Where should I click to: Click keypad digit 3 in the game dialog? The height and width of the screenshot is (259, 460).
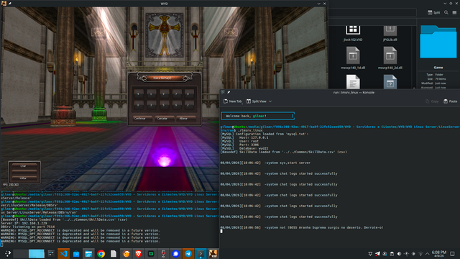tap(151, 105)
